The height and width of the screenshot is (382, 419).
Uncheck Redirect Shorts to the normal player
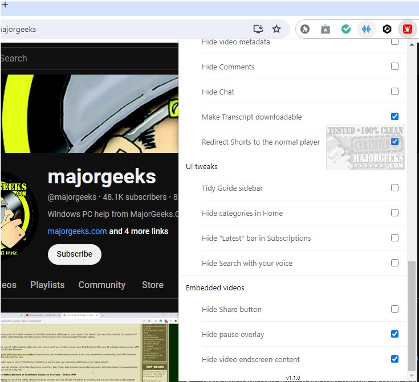394,142
